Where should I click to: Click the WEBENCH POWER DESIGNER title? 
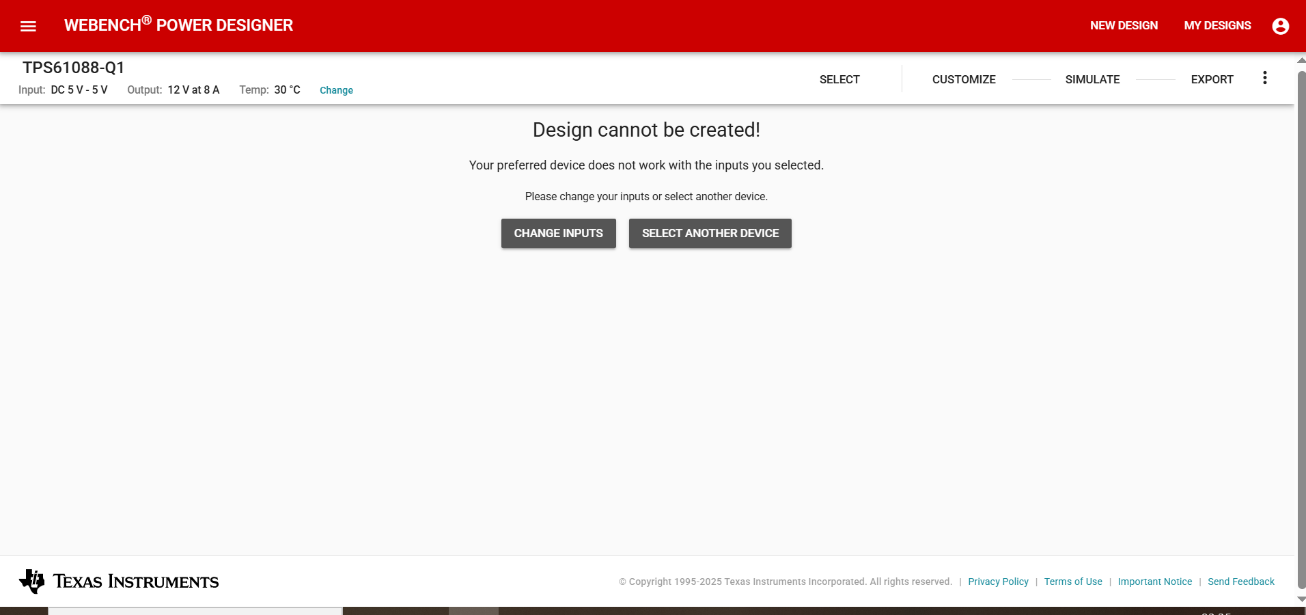click(x=178, y=25)
